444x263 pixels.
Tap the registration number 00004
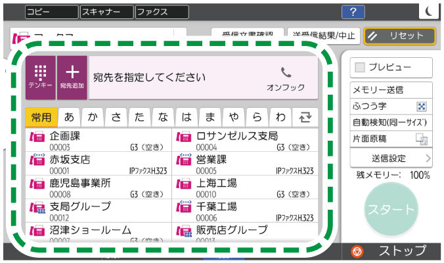click(206, 148)
